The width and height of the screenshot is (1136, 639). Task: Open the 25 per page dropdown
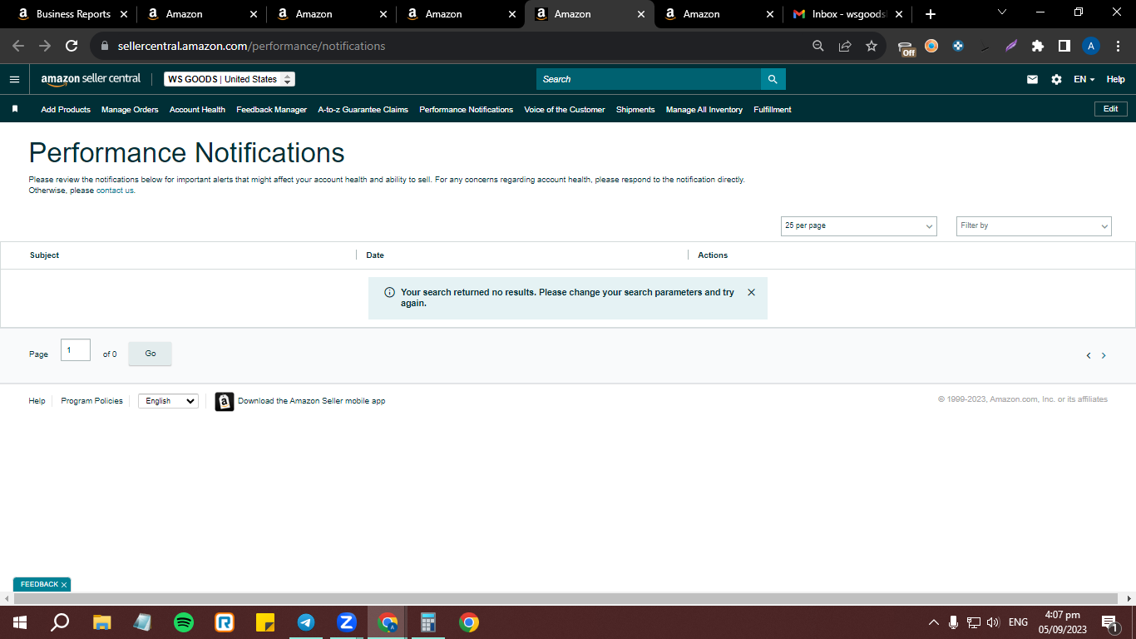coord(859,225)
